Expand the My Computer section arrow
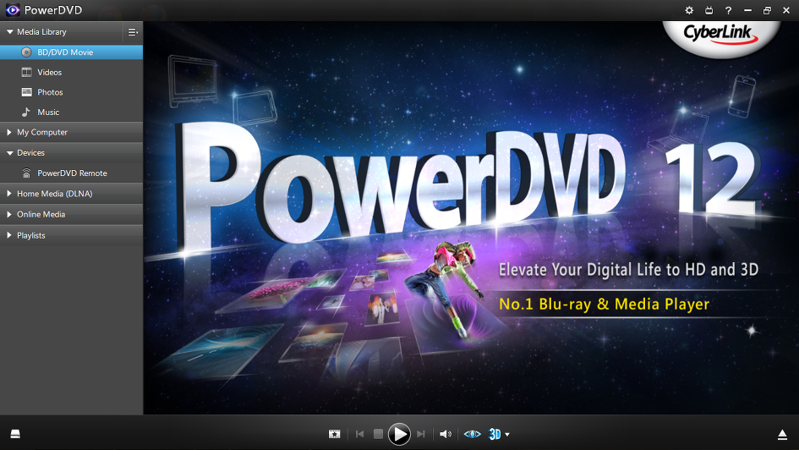The width and height of the screenshot is (799, 450). point(9,132)
